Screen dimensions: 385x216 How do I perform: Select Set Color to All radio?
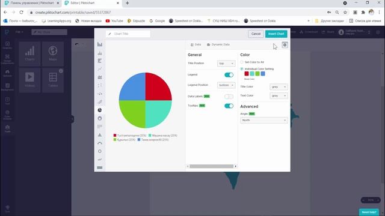coord(242,62)
